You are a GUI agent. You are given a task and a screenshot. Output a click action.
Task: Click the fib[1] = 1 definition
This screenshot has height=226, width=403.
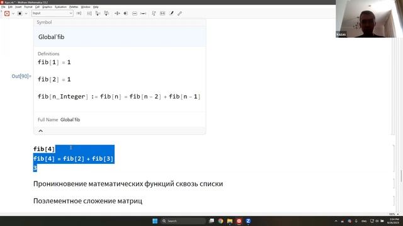[54, 62]
